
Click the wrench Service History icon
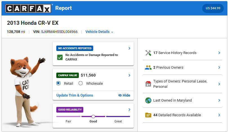pyautogui.click(x=148, y=53)
